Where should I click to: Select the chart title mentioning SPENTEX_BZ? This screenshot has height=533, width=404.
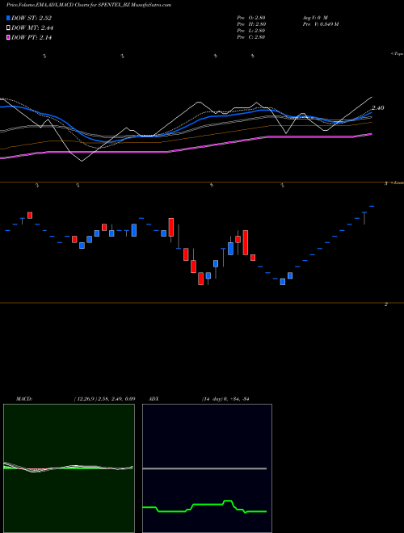pyautogui.click(x=89, y=5)
